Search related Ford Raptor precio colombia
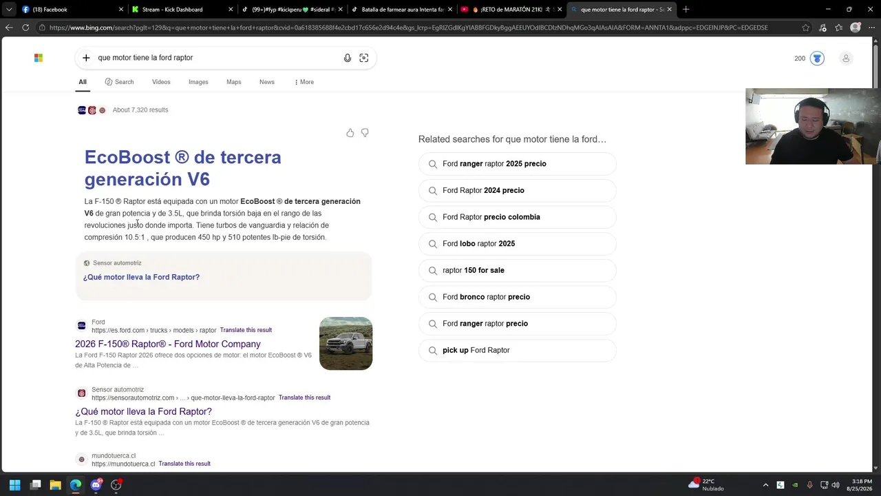 tap(518, 217)
